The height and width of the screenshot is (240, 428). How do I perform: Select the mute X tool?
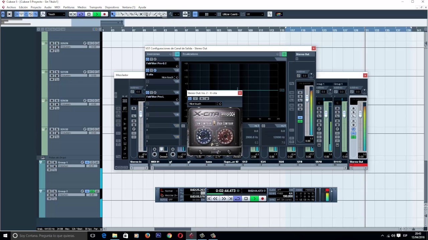(x=141, y=14)
